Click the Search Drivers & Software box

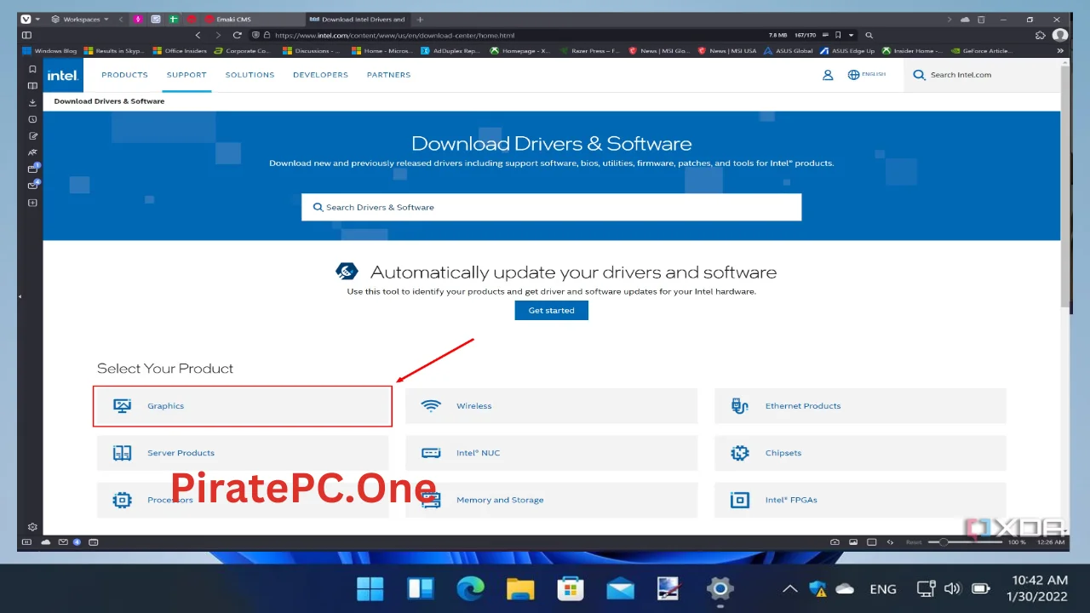551,207
